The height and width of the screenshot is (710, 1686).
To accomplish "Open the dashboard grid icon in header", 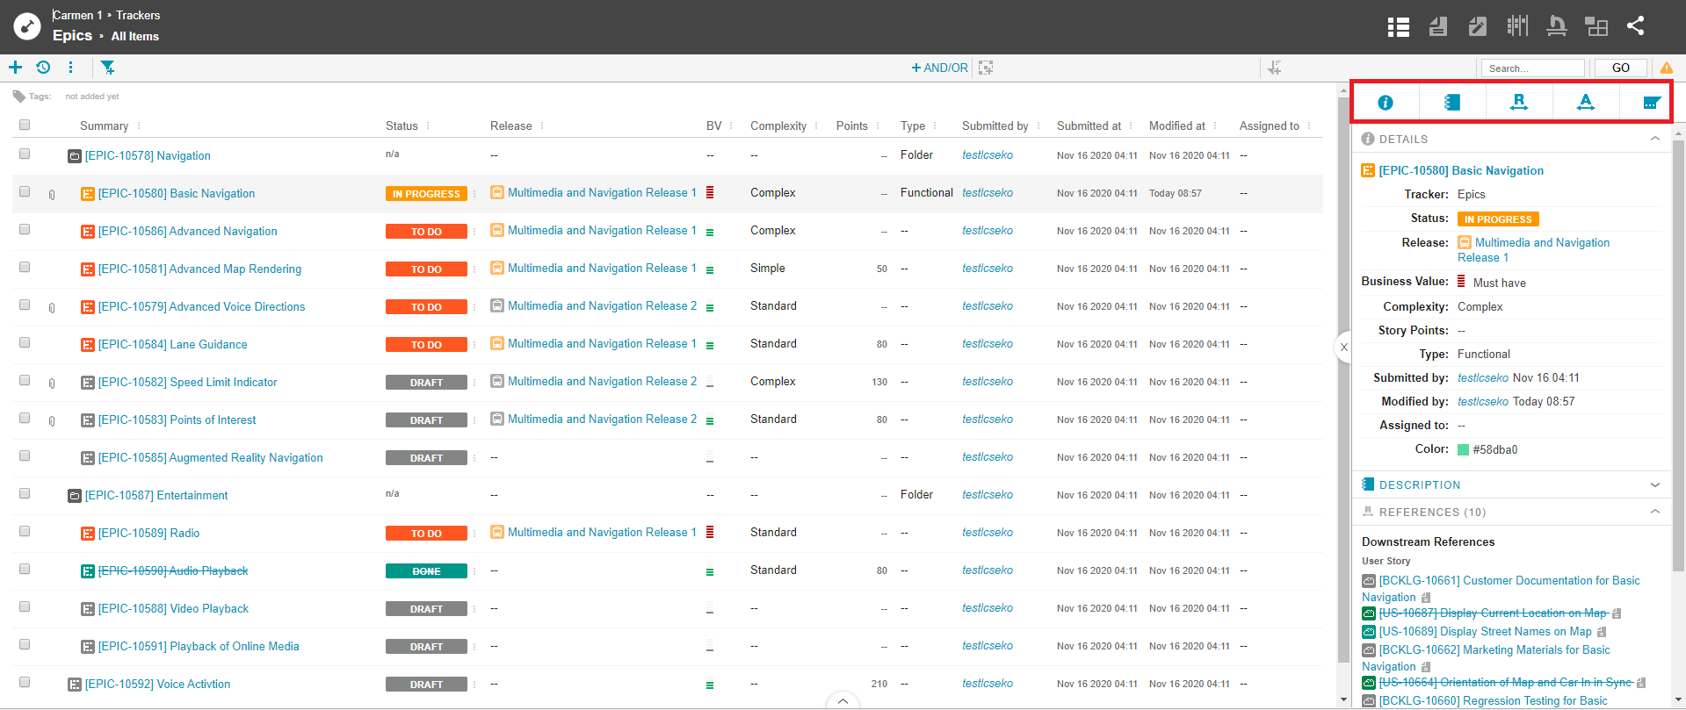I will coord(1596,26).
